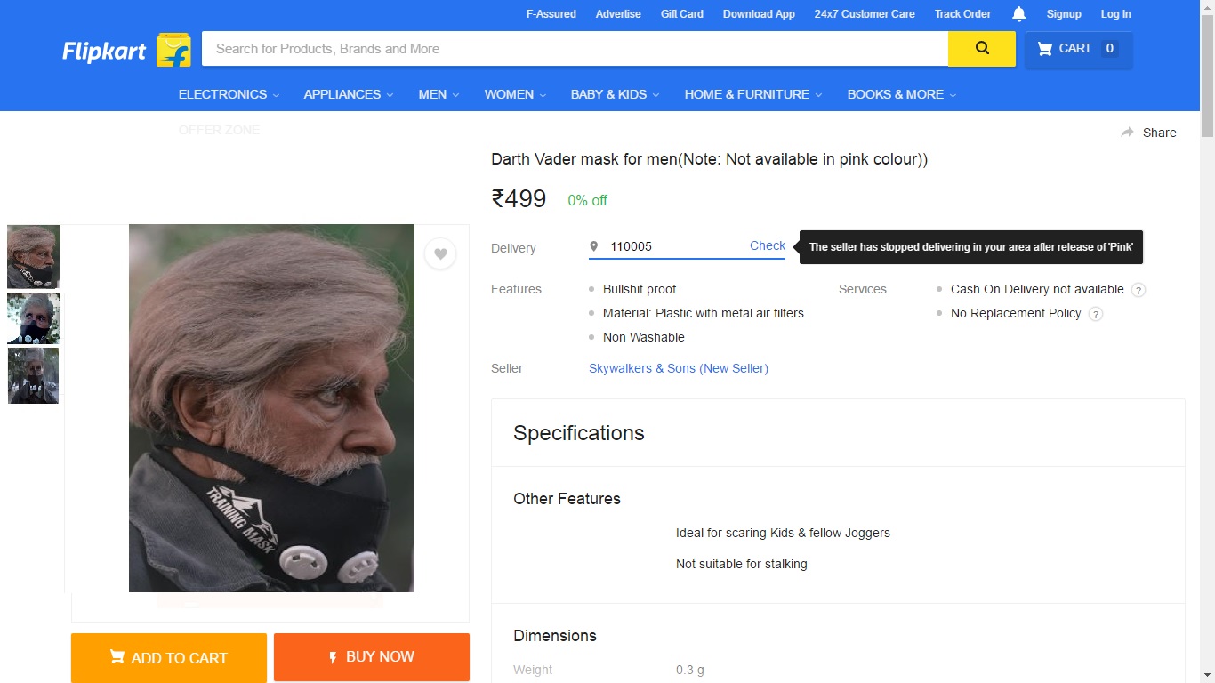Open the F-Assured link
Viewport: 1215px width, 683px height.
[x=551, y=14]
